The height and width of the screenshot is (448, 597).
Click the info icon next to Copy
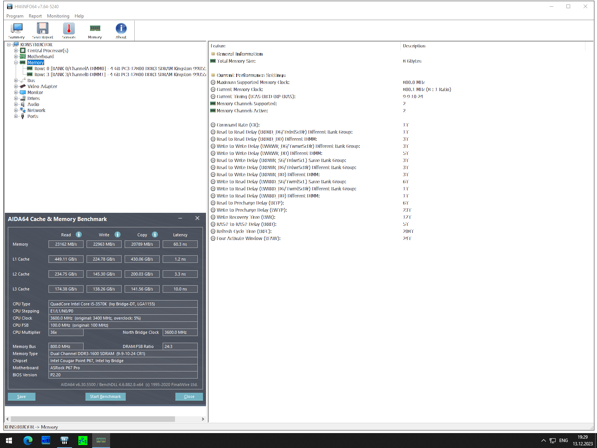click(x=155, y=234)
